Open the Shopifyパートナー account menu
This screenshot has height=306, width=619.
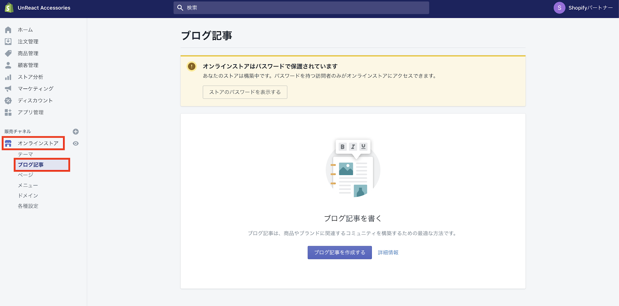[583, 8]
